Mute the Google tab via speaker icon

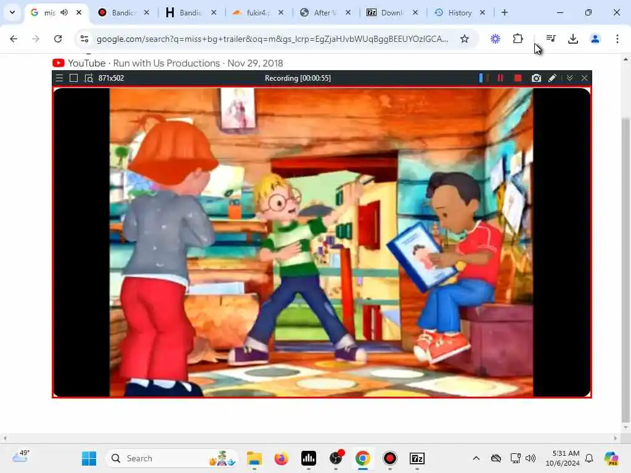point(64,12)
